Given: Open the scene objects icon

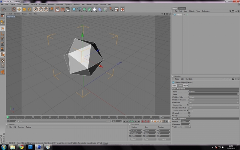Looking at the screenshot, I should (x=94, y=9).
